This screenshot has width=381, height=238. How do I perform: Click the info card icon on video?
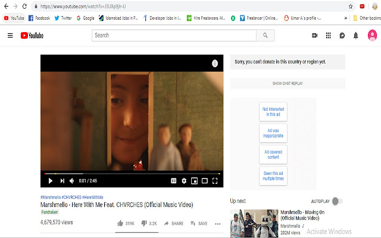pyautogui.click(x=215, y=64)
